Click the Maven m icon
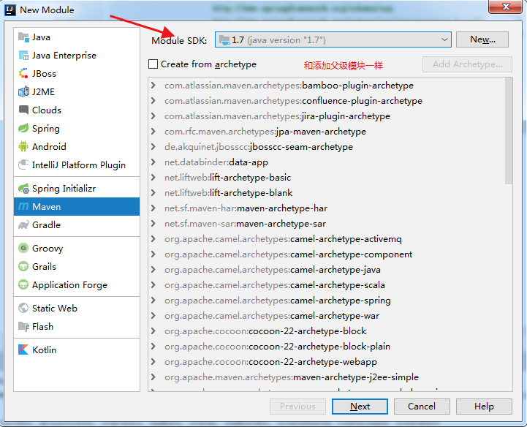This screenshot has height=427, width=527. [x=23, y=206]
